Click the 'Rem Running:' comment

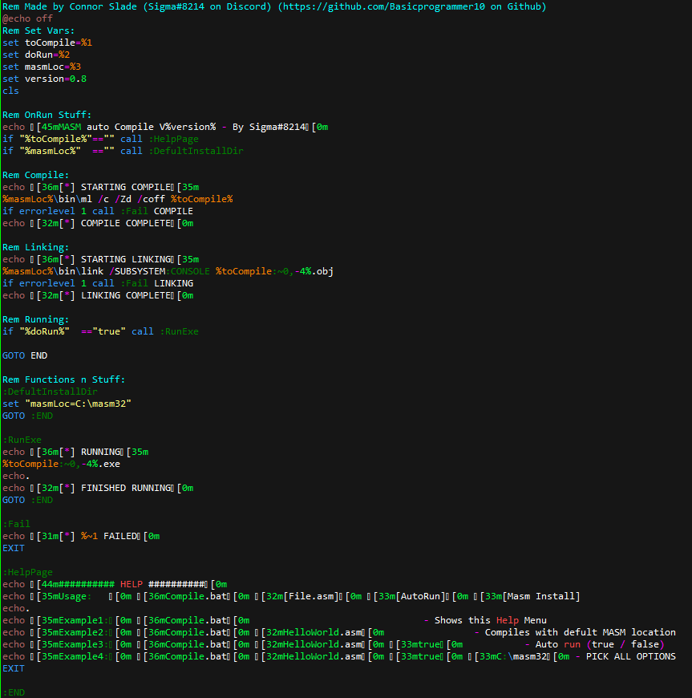(36, 319)
